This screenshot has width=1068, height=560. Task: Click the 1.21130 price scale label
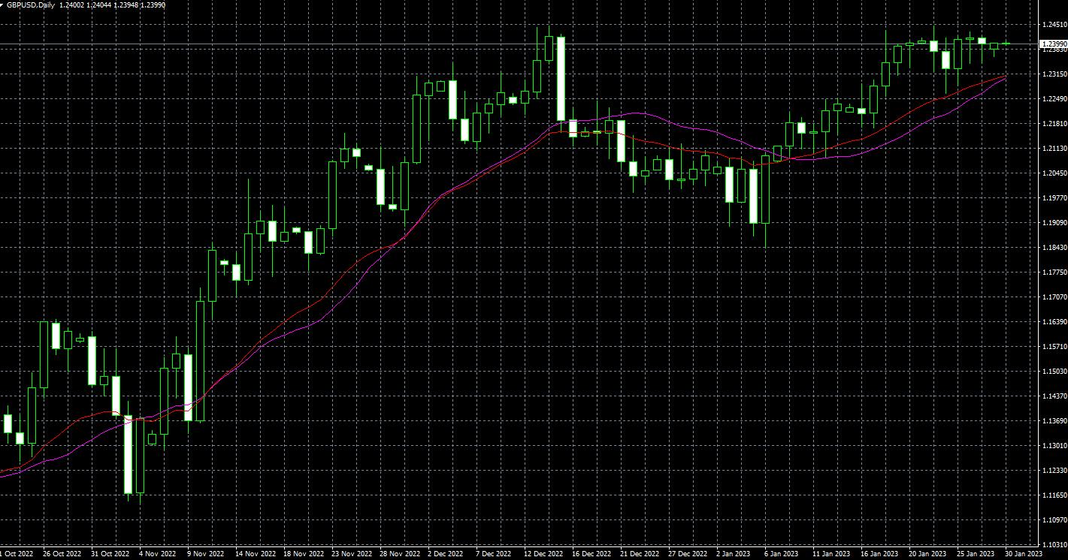point(1054,149)
